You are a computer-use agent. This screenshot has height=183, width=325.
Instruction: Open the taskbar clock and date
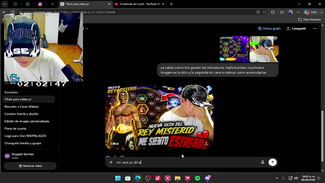[308, 178]
